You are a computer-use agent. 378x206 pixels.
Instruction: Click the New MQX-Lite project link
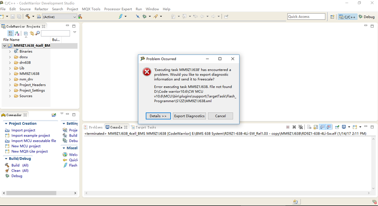coord(30,151)
